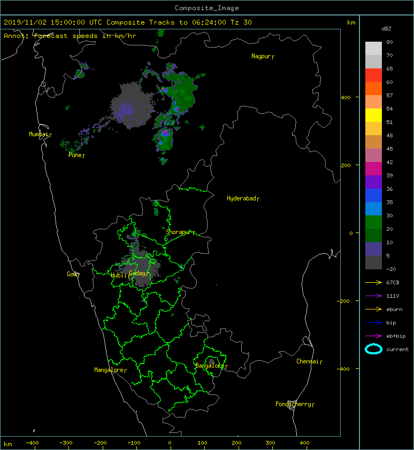
Task: Select the 200 tick on vertical axis
Action: click(x=346, y=165)
